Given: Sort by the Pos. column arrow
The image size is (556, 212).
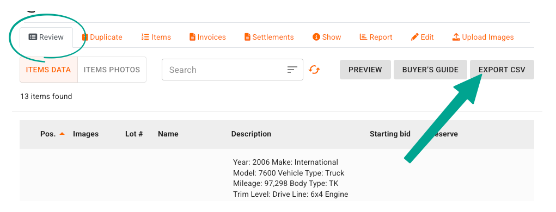Looking at the screenshot, I should [x=62, y=134].
